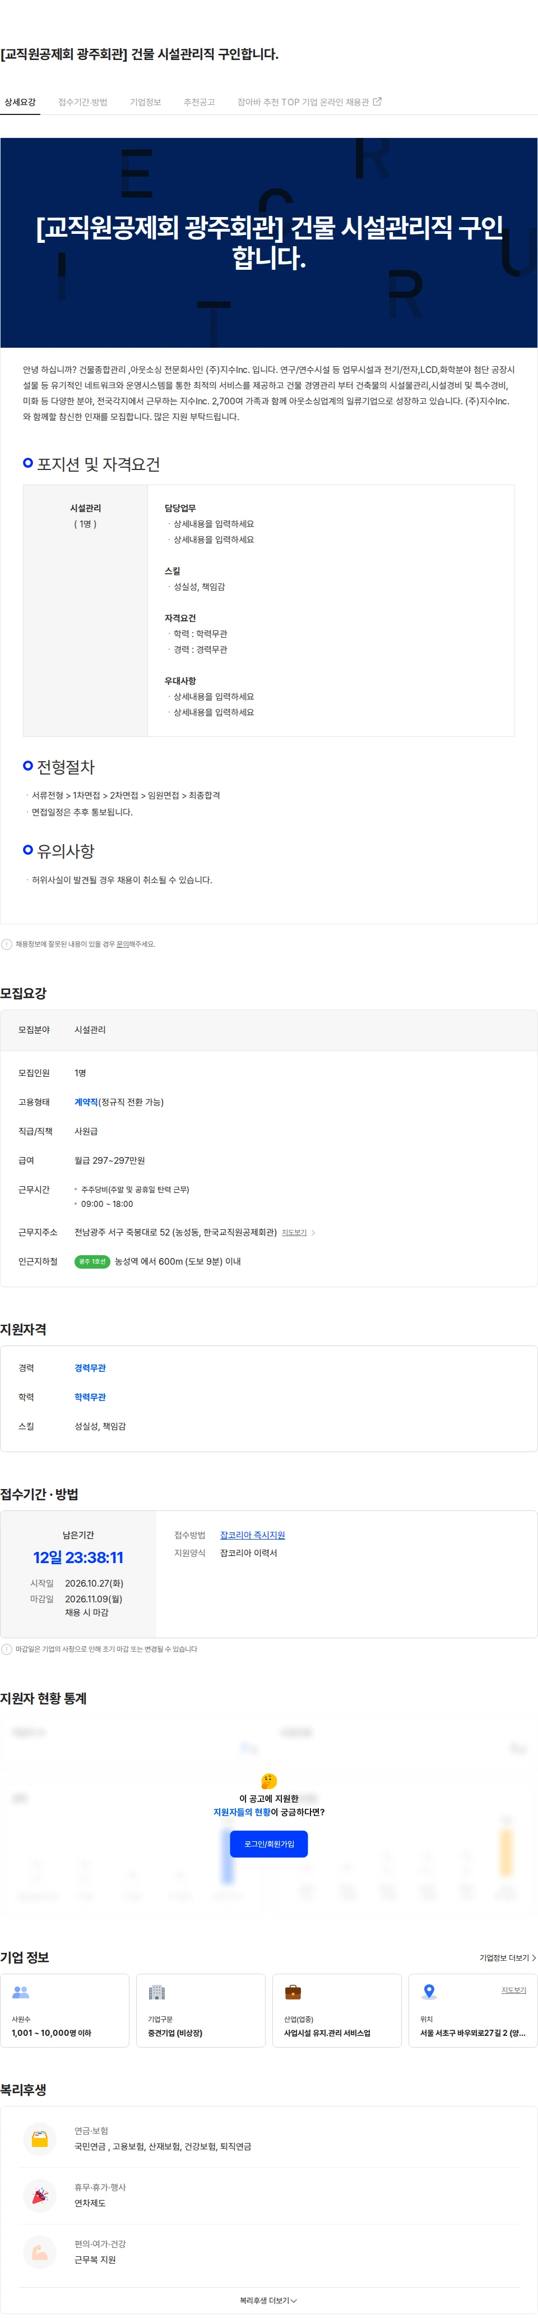This screenshot has width=538, height=2318.
Task: Click the 편의·여가·건강 muscle icon
Action: 40,2252
